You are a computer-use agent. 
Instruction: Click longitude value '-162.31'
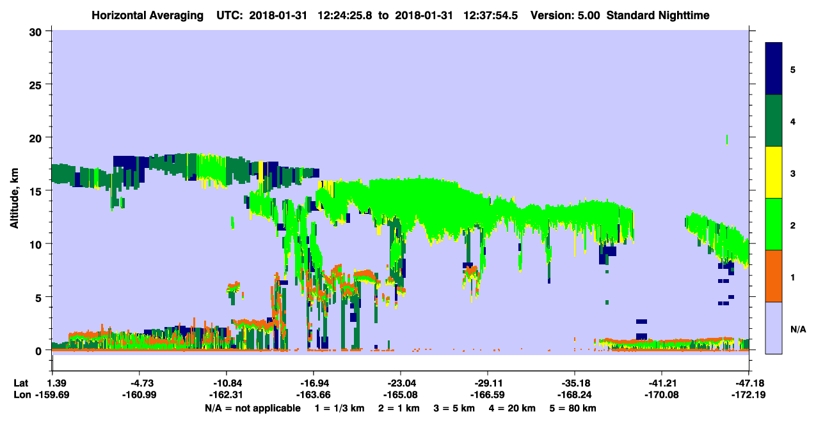tap(226, 395)
